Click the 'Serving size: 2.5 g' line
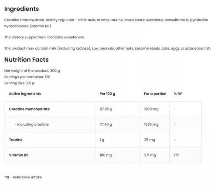The height and width of the screenshot is (191, 218). [19, 83]
